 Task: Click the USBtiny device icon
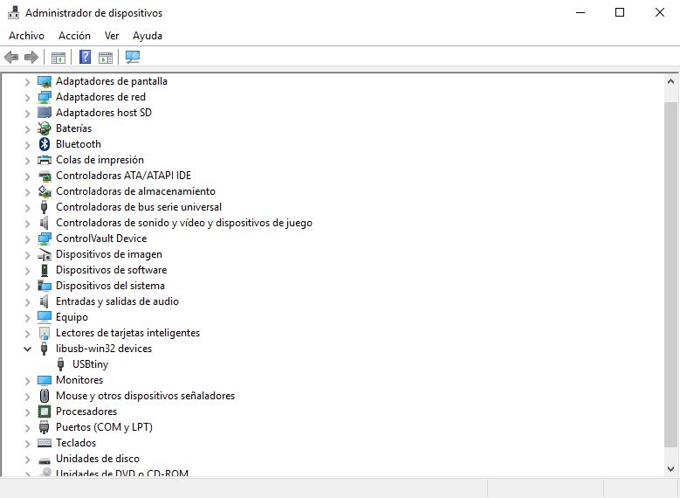tap(61, 364)
